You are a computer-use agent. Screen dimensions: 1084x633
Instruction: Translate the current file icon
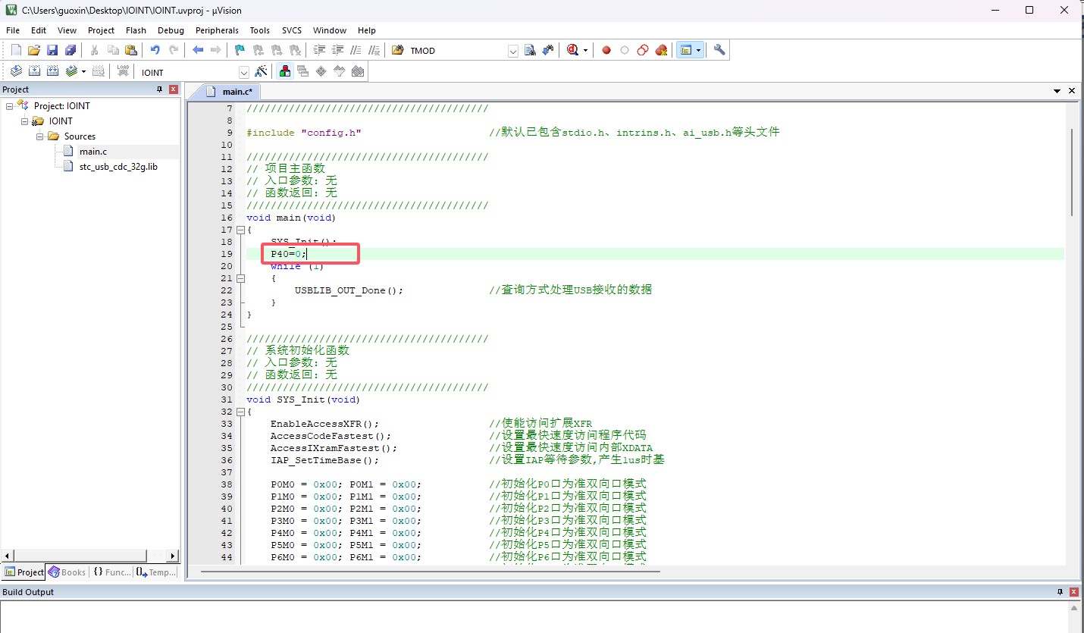click(16, 71)
